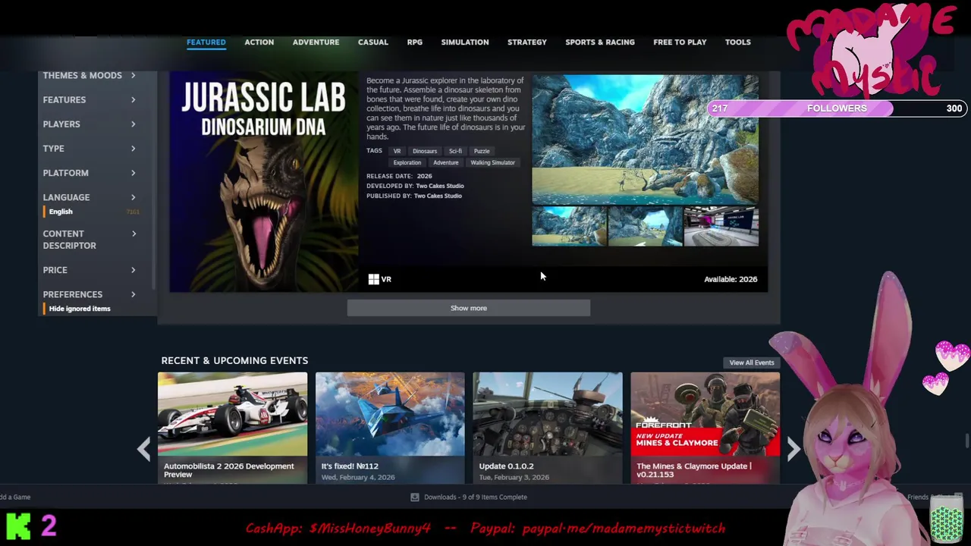This screenshot has height=546, width=971.
Task: Click the Adventure tag under TAGS
Action: (x=445, y=162)
